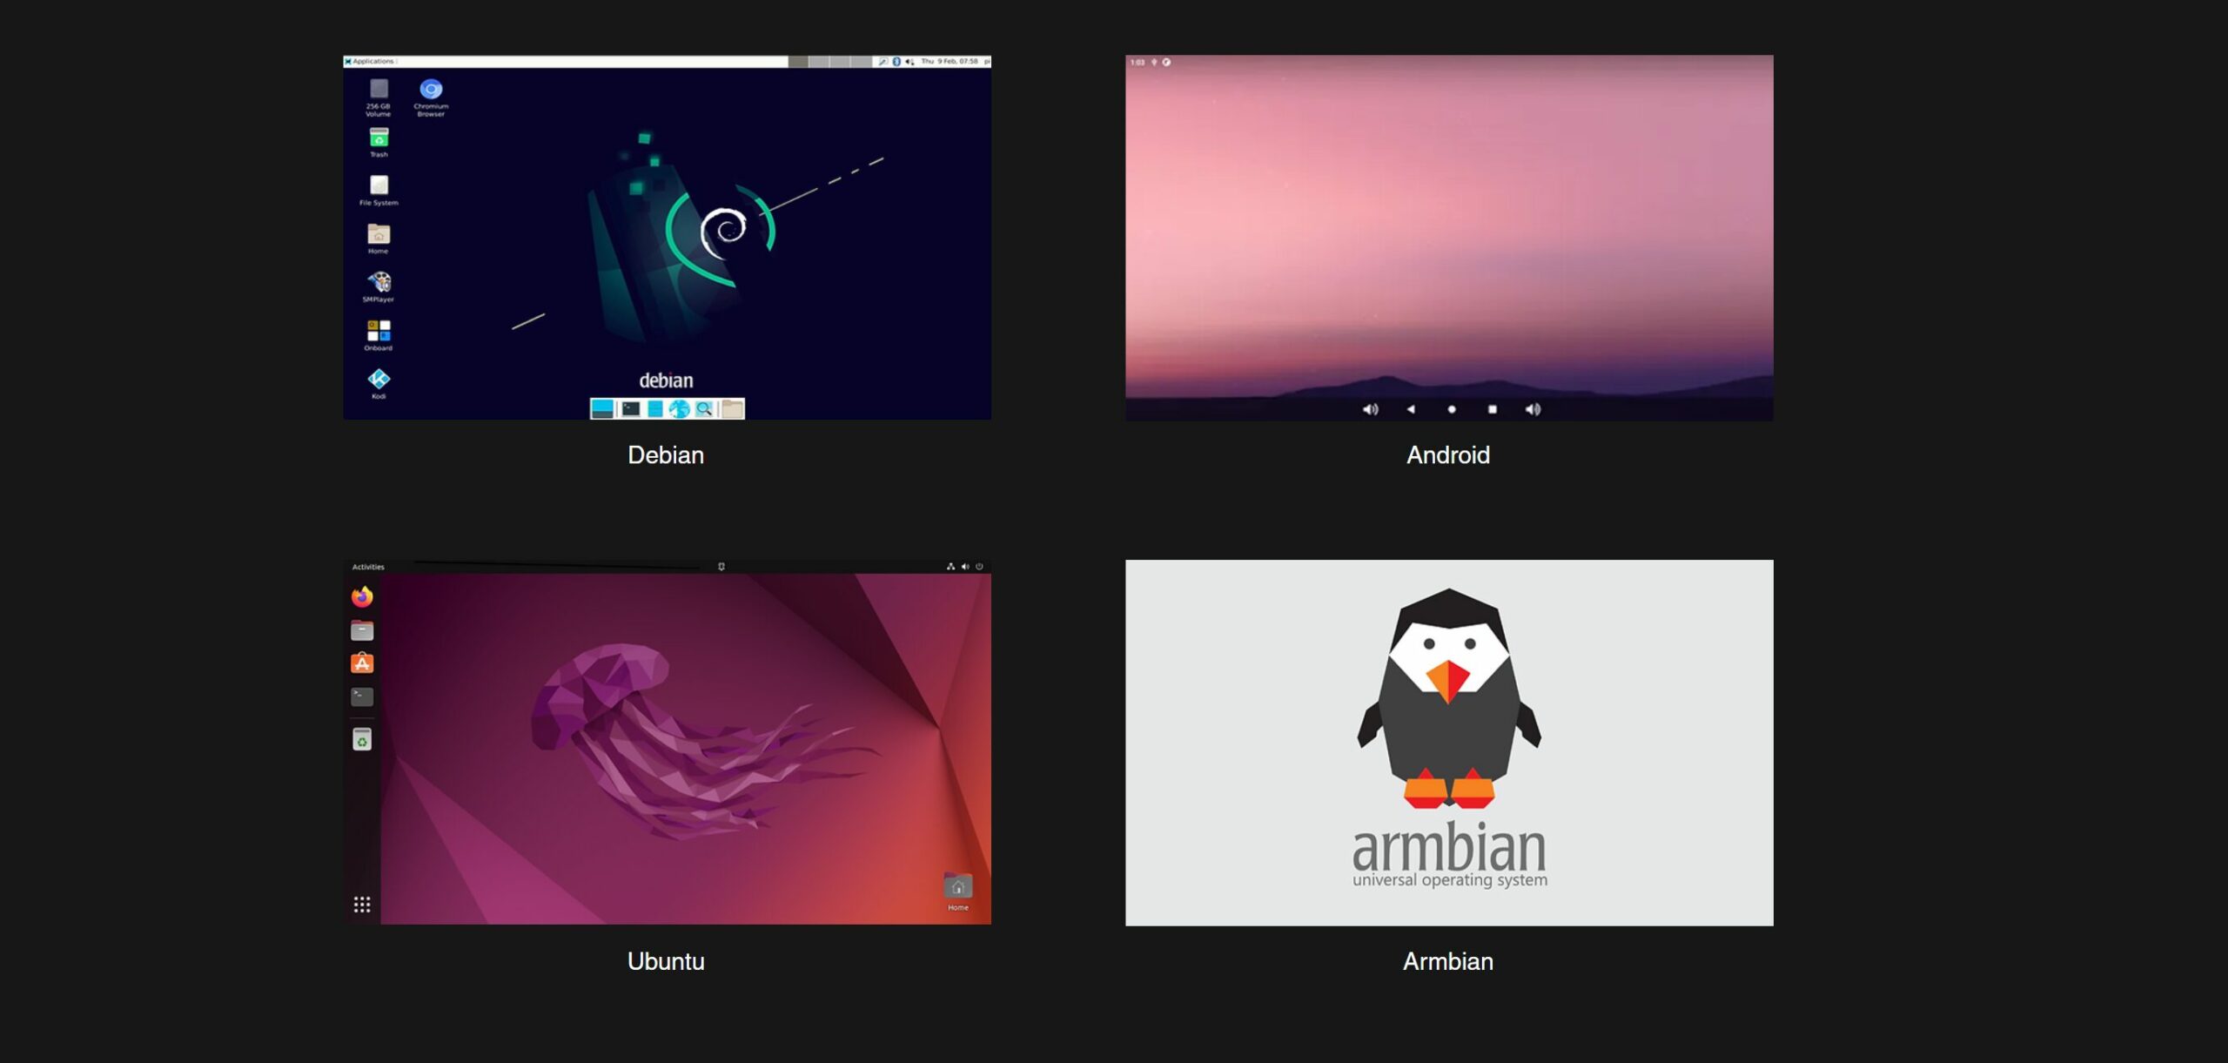Open the Applications menu in Debian panel

point(370,62)
